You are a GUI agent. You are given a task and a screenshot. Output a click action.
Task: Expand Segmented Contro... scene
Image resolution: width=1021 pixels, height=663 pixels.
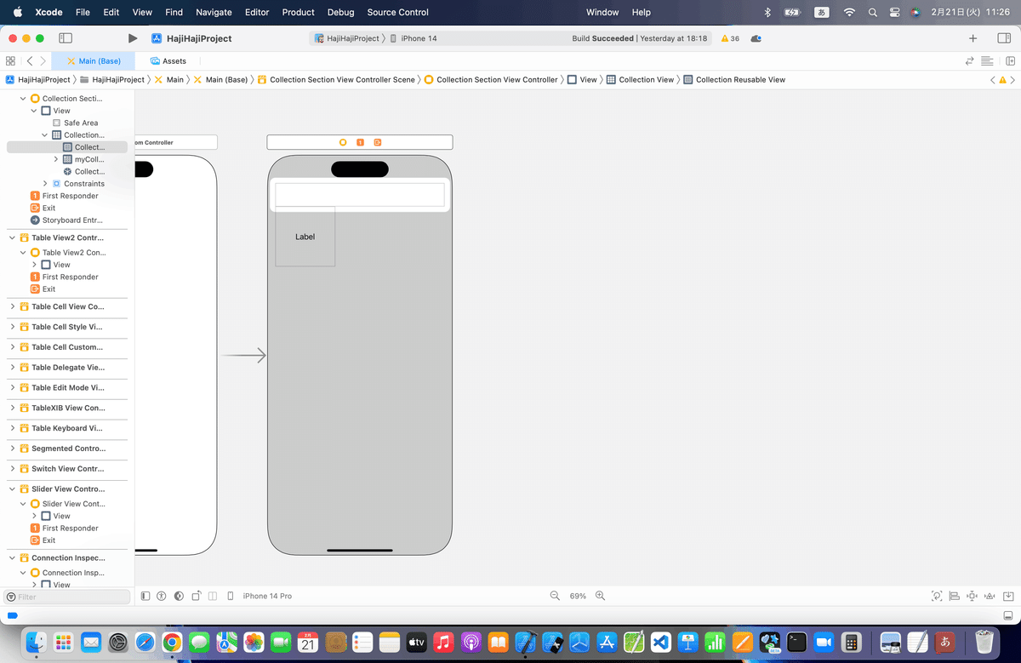[x=12, y=449]
